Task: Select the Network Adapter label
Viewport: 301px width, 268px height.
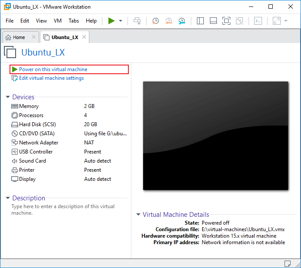Action: coord(39,143)
